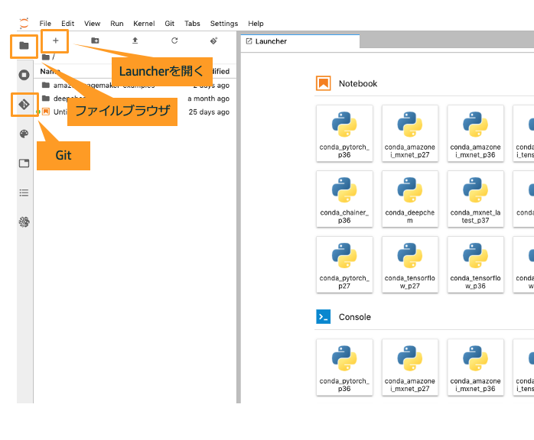Launch first conda_pytorch_p36 notebook under Notebook
The height and width of the screenshot is (440, 534).
(x=344, y=133)
